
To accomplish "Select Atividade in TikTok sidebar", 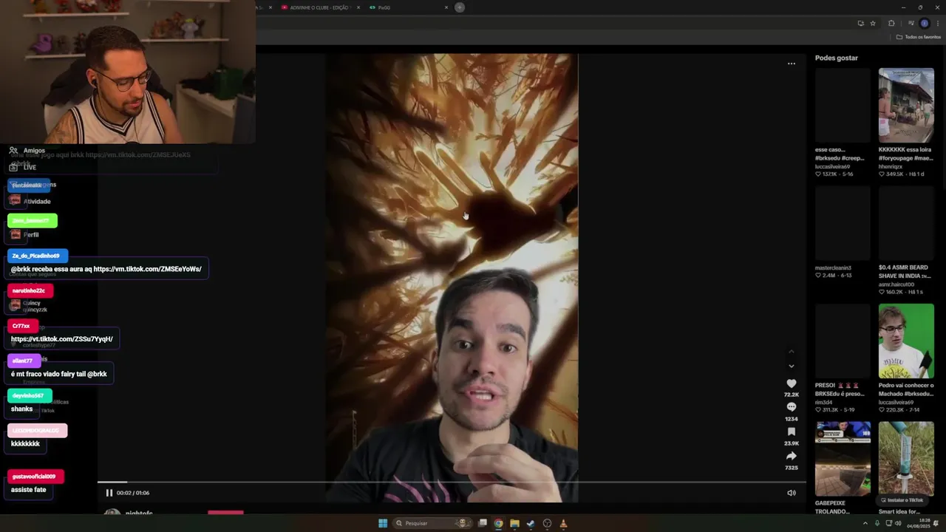I will [x=30, y=201].
